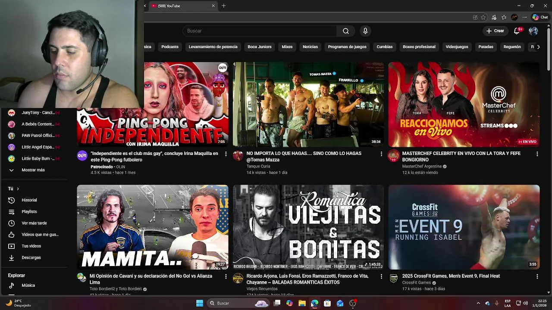Open options for the Tomas Mazza video
The image size is (552, 310).
point(381,154)
